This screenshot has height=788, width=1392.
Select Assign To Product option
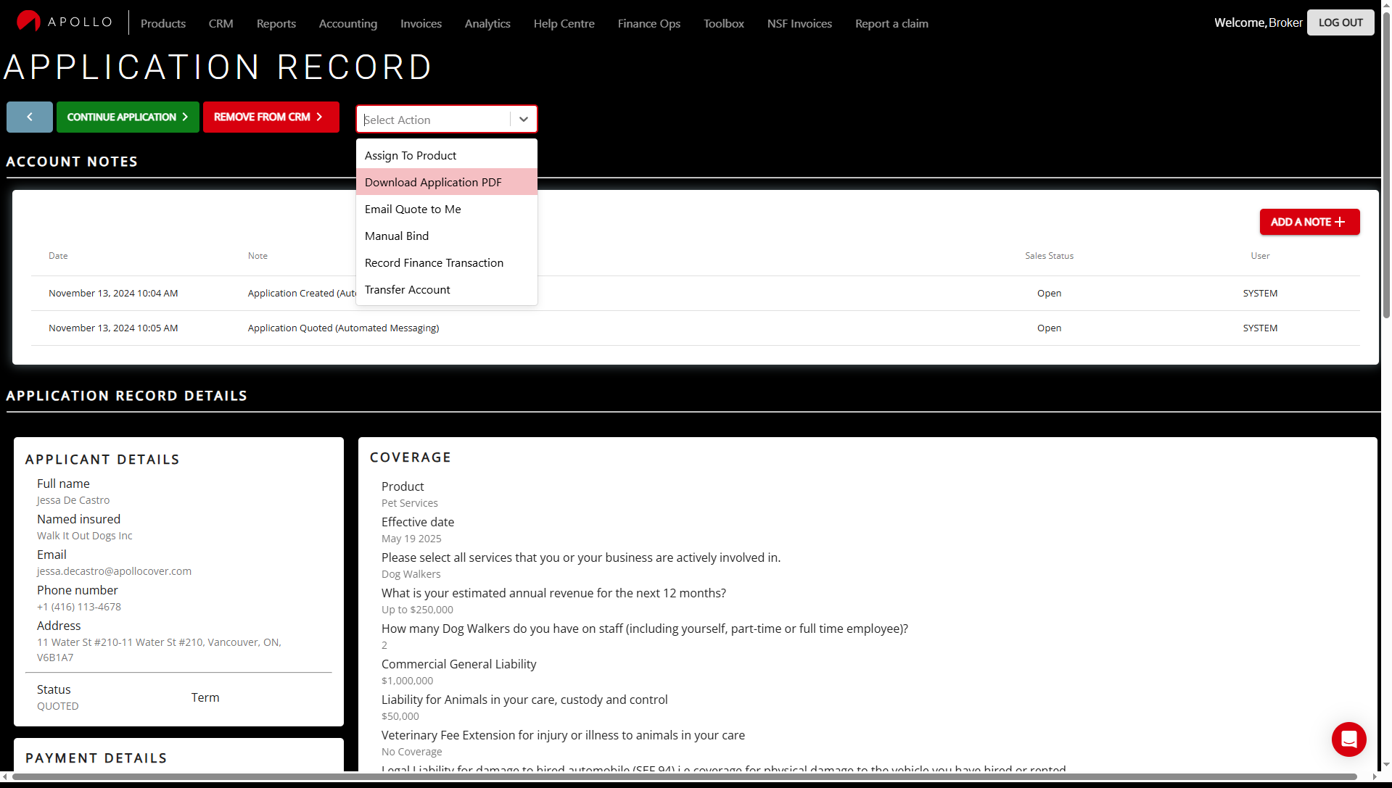(411, 156)
